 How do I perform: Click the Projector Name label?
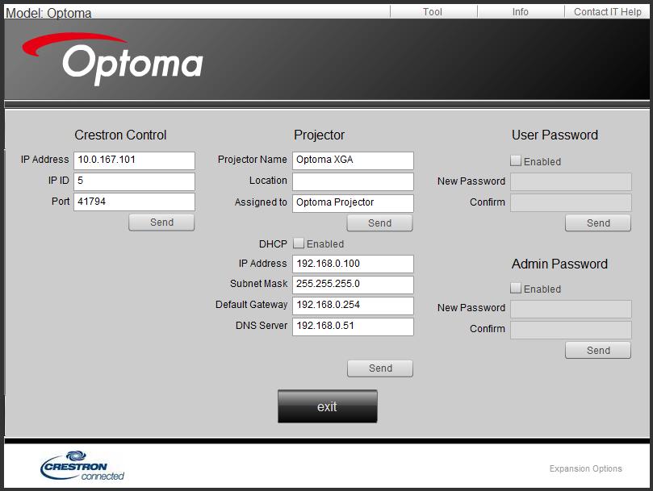pyautogui.click(x=252, y=160)
